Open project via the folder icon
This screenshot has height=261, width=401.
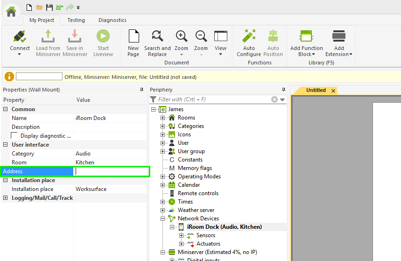[x=39, y=7]
